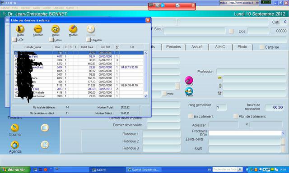Tick the Liste checkbox
The height and width of the screenshot is (173, 289).
(14, 40)
